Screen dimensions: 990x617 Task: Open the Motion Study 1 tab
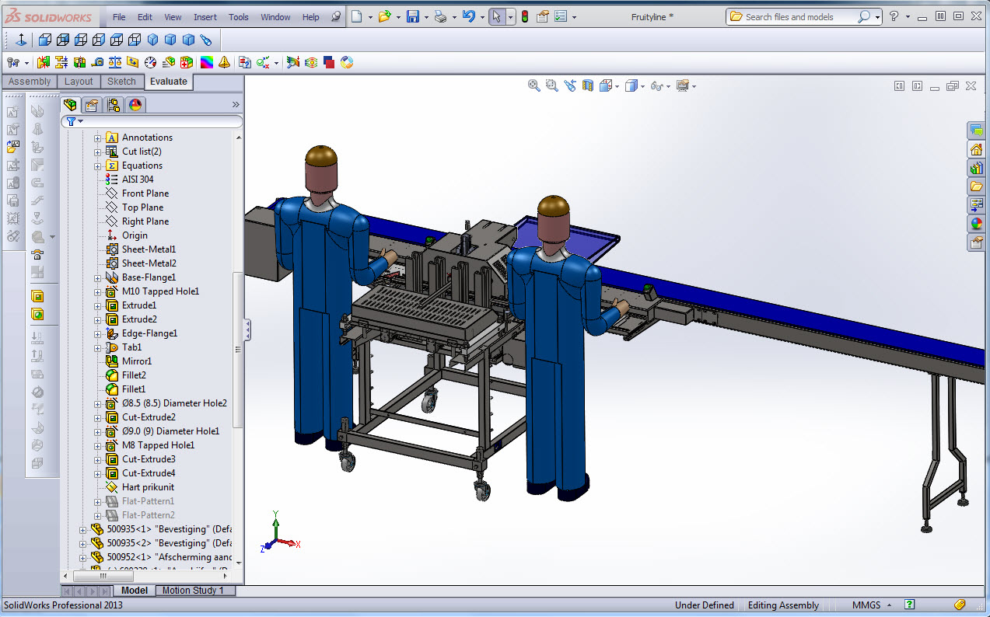tap(193, 591)
